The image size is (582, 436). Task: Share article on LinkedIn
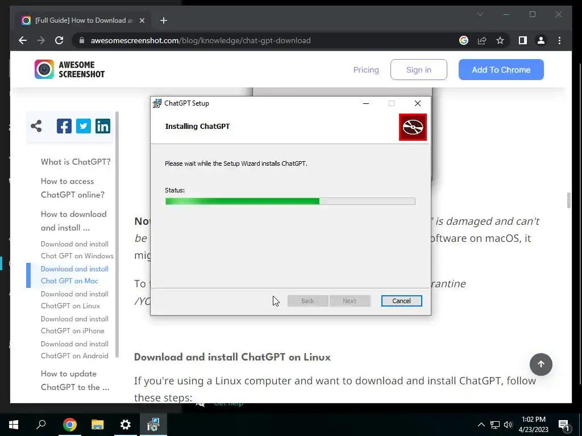coord(103,126)
